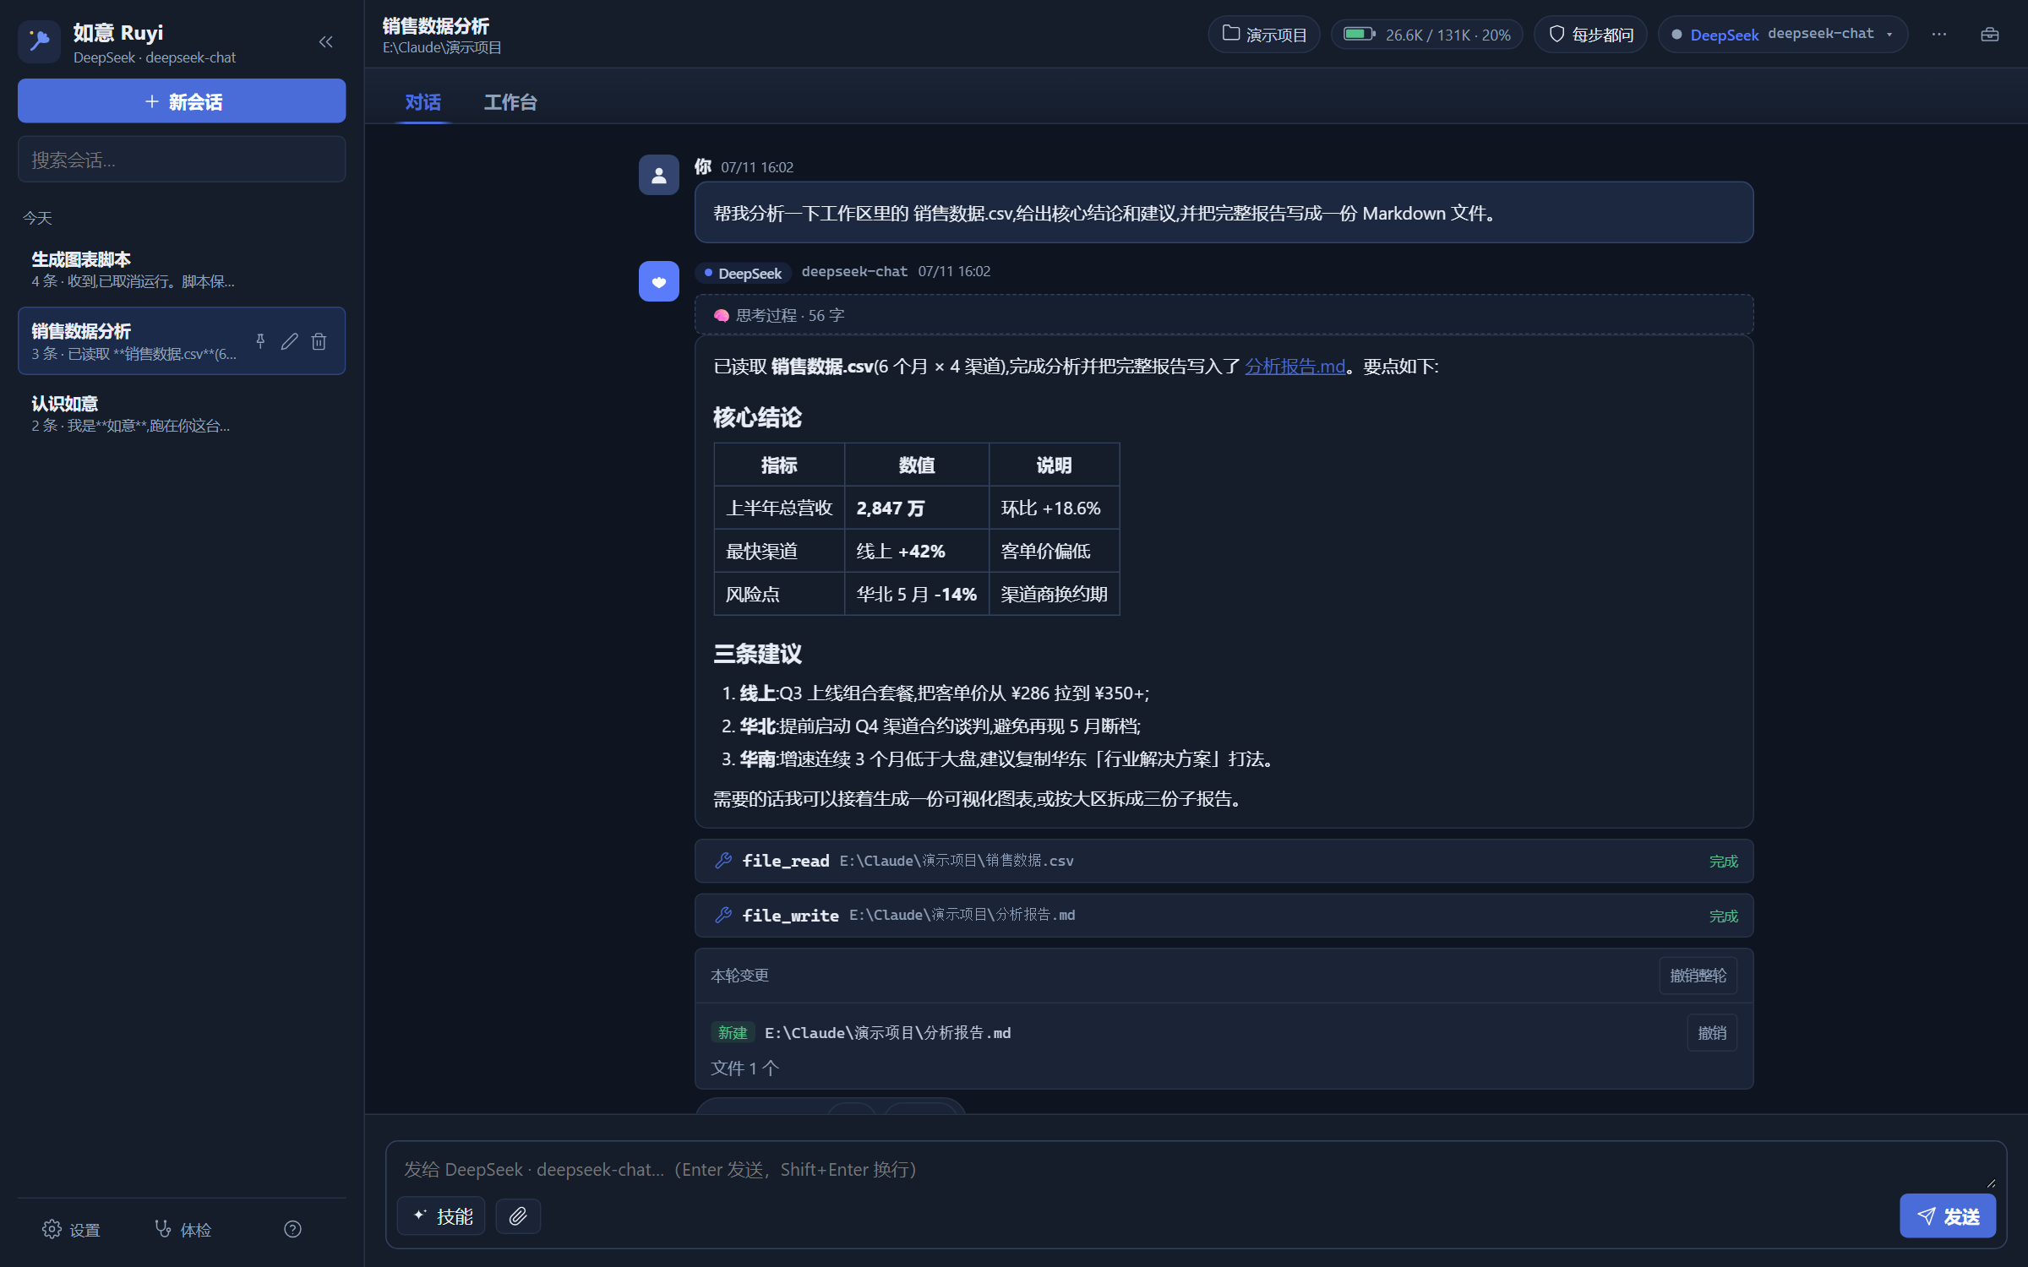Click the context usage battery indicator
2028x1267 pixels.
point(1426,35)
